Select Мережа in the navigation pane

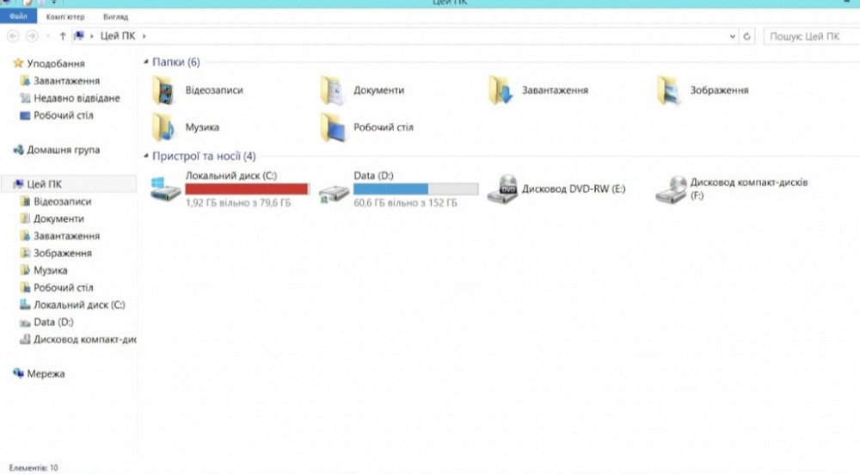coord(46,374)
